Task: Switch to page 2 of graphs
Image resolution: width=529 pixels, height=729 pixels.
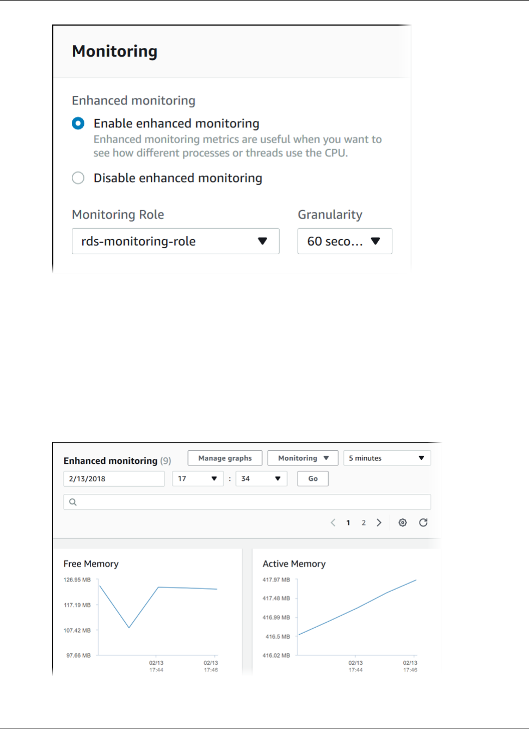Action: coord(364,523)
